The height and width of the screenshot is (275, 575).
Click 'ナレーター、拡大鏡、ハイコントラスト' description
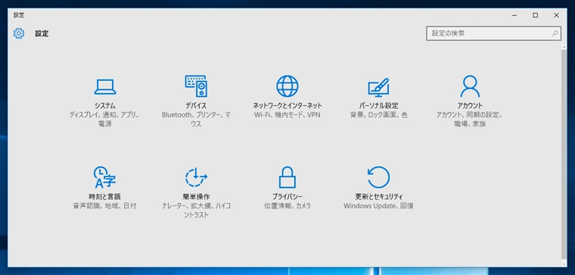[196, 211]
